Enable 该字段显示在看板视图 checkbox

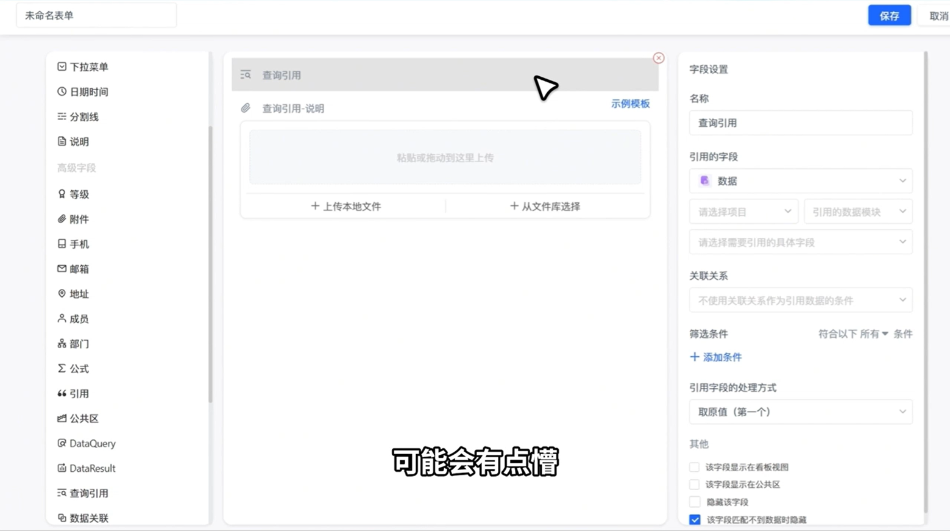coord(695,468)
